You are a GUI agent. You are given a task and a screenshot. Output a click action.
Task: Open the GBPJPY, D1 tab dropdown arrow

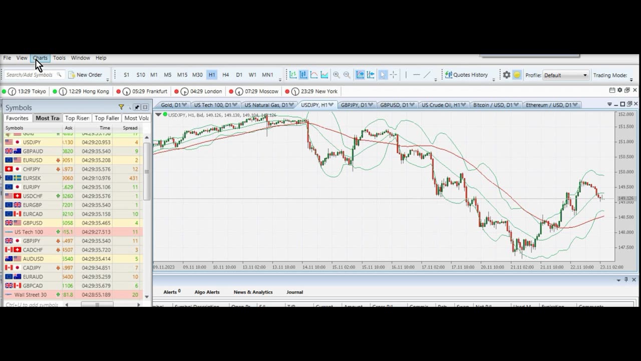pyautogui.click(x=371, y=105)
